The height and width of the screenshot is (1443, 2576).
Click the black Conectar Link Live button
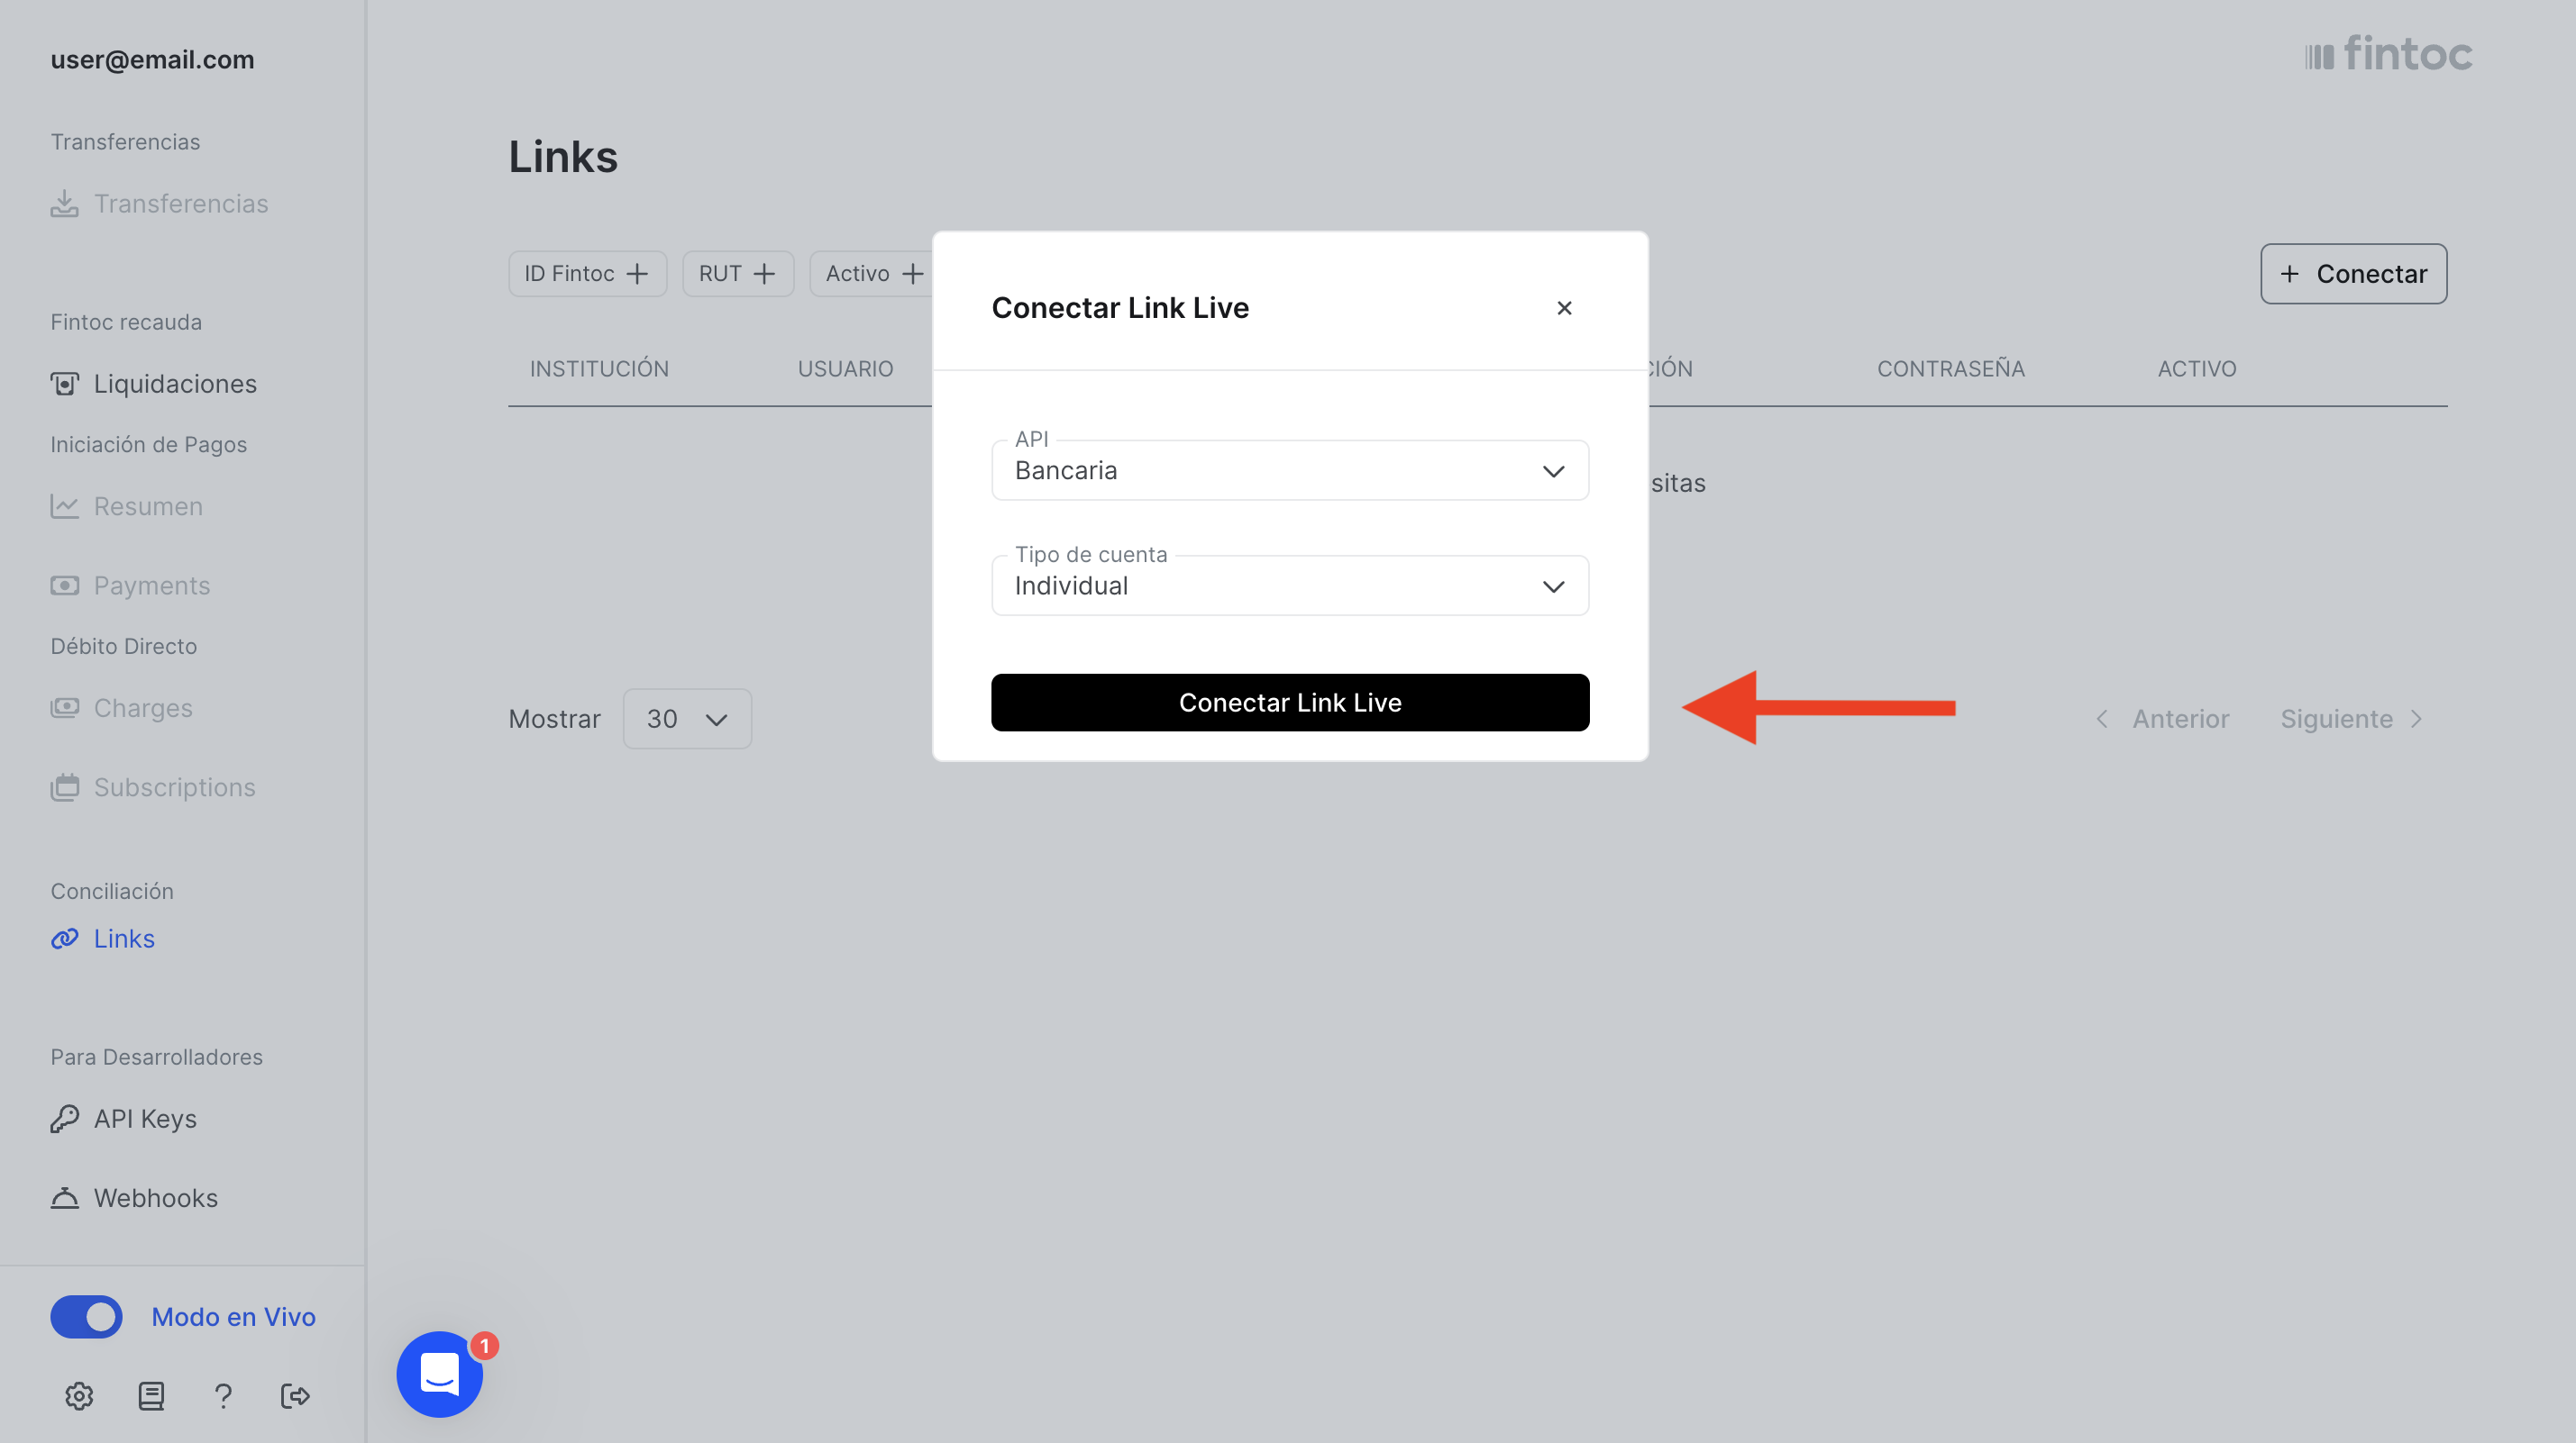coord(1289,703)
